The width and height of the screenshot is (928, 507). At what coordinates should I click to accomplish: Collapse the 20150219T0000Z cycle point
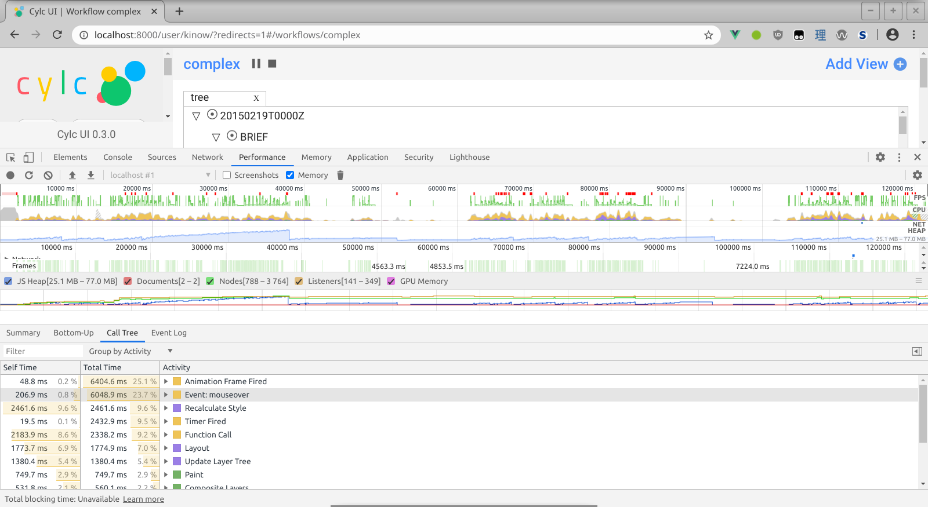(196, 116)
